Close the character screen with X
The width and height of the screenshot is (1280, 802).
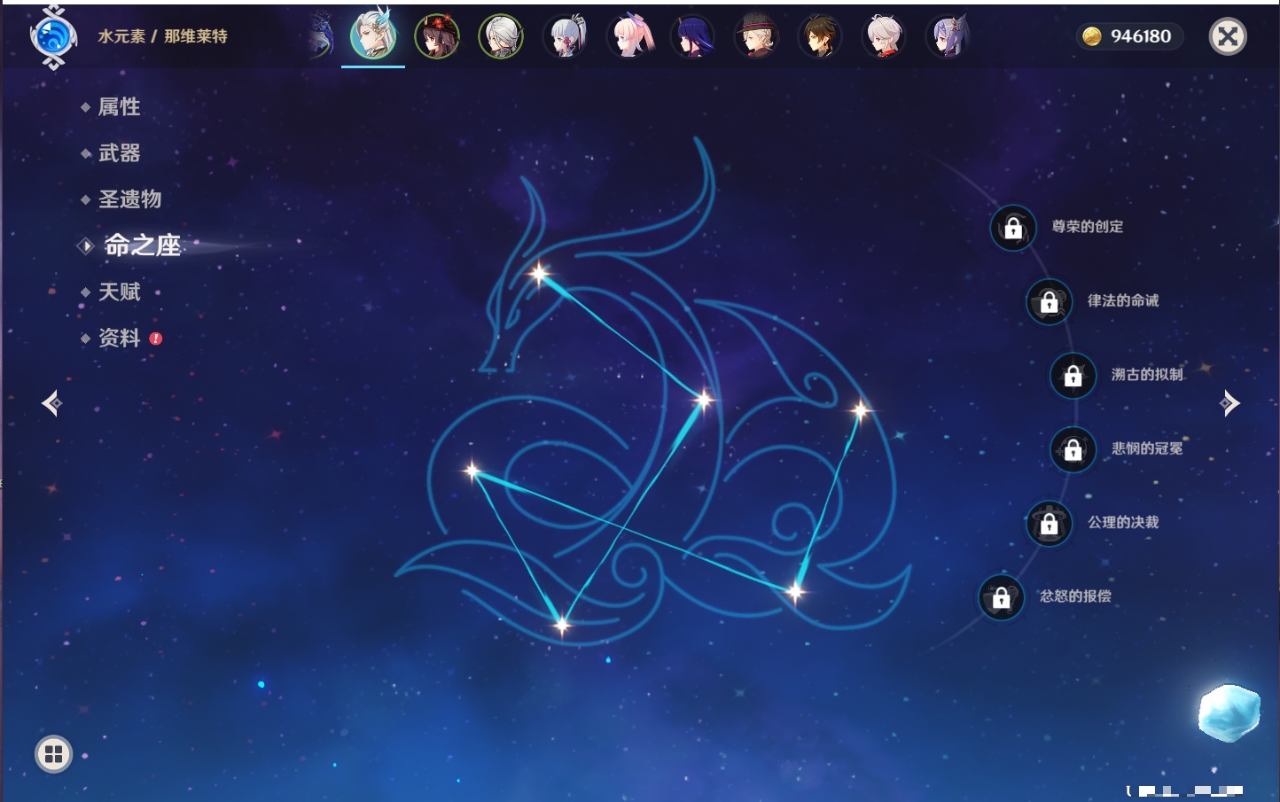[x=1228, y=36]
